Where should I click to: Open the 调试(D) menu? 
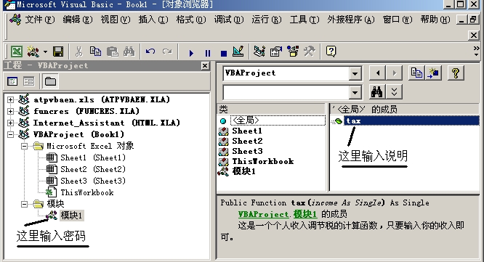pos(229,20)
